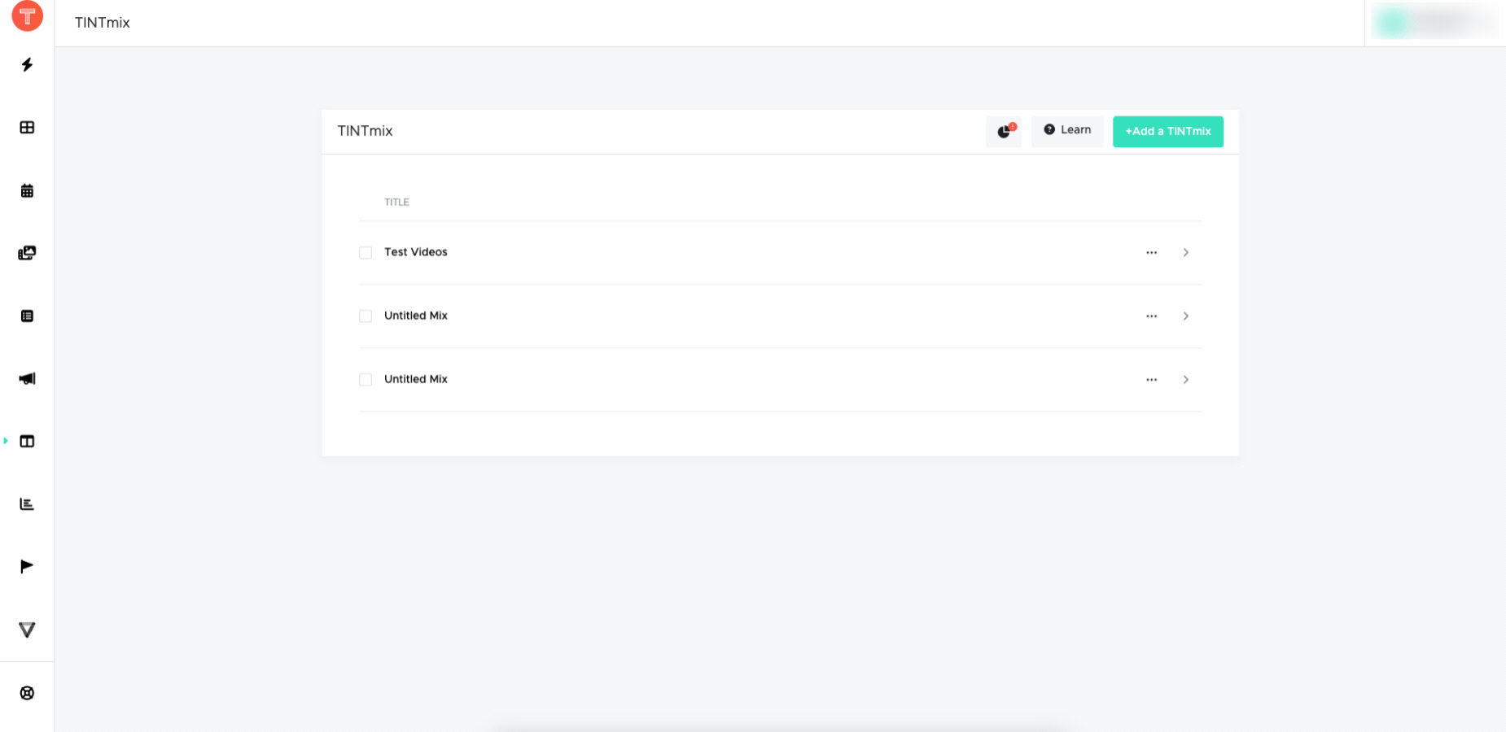The height and width of the screenshot is (732, 1506).
Task: Click the TITLE column header
Action: point(396,203)
